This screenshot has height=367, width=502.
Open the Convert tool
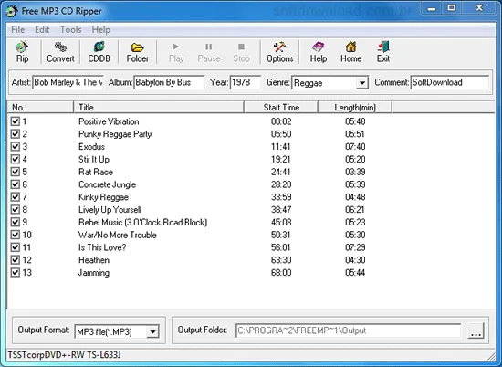(60, 52)
